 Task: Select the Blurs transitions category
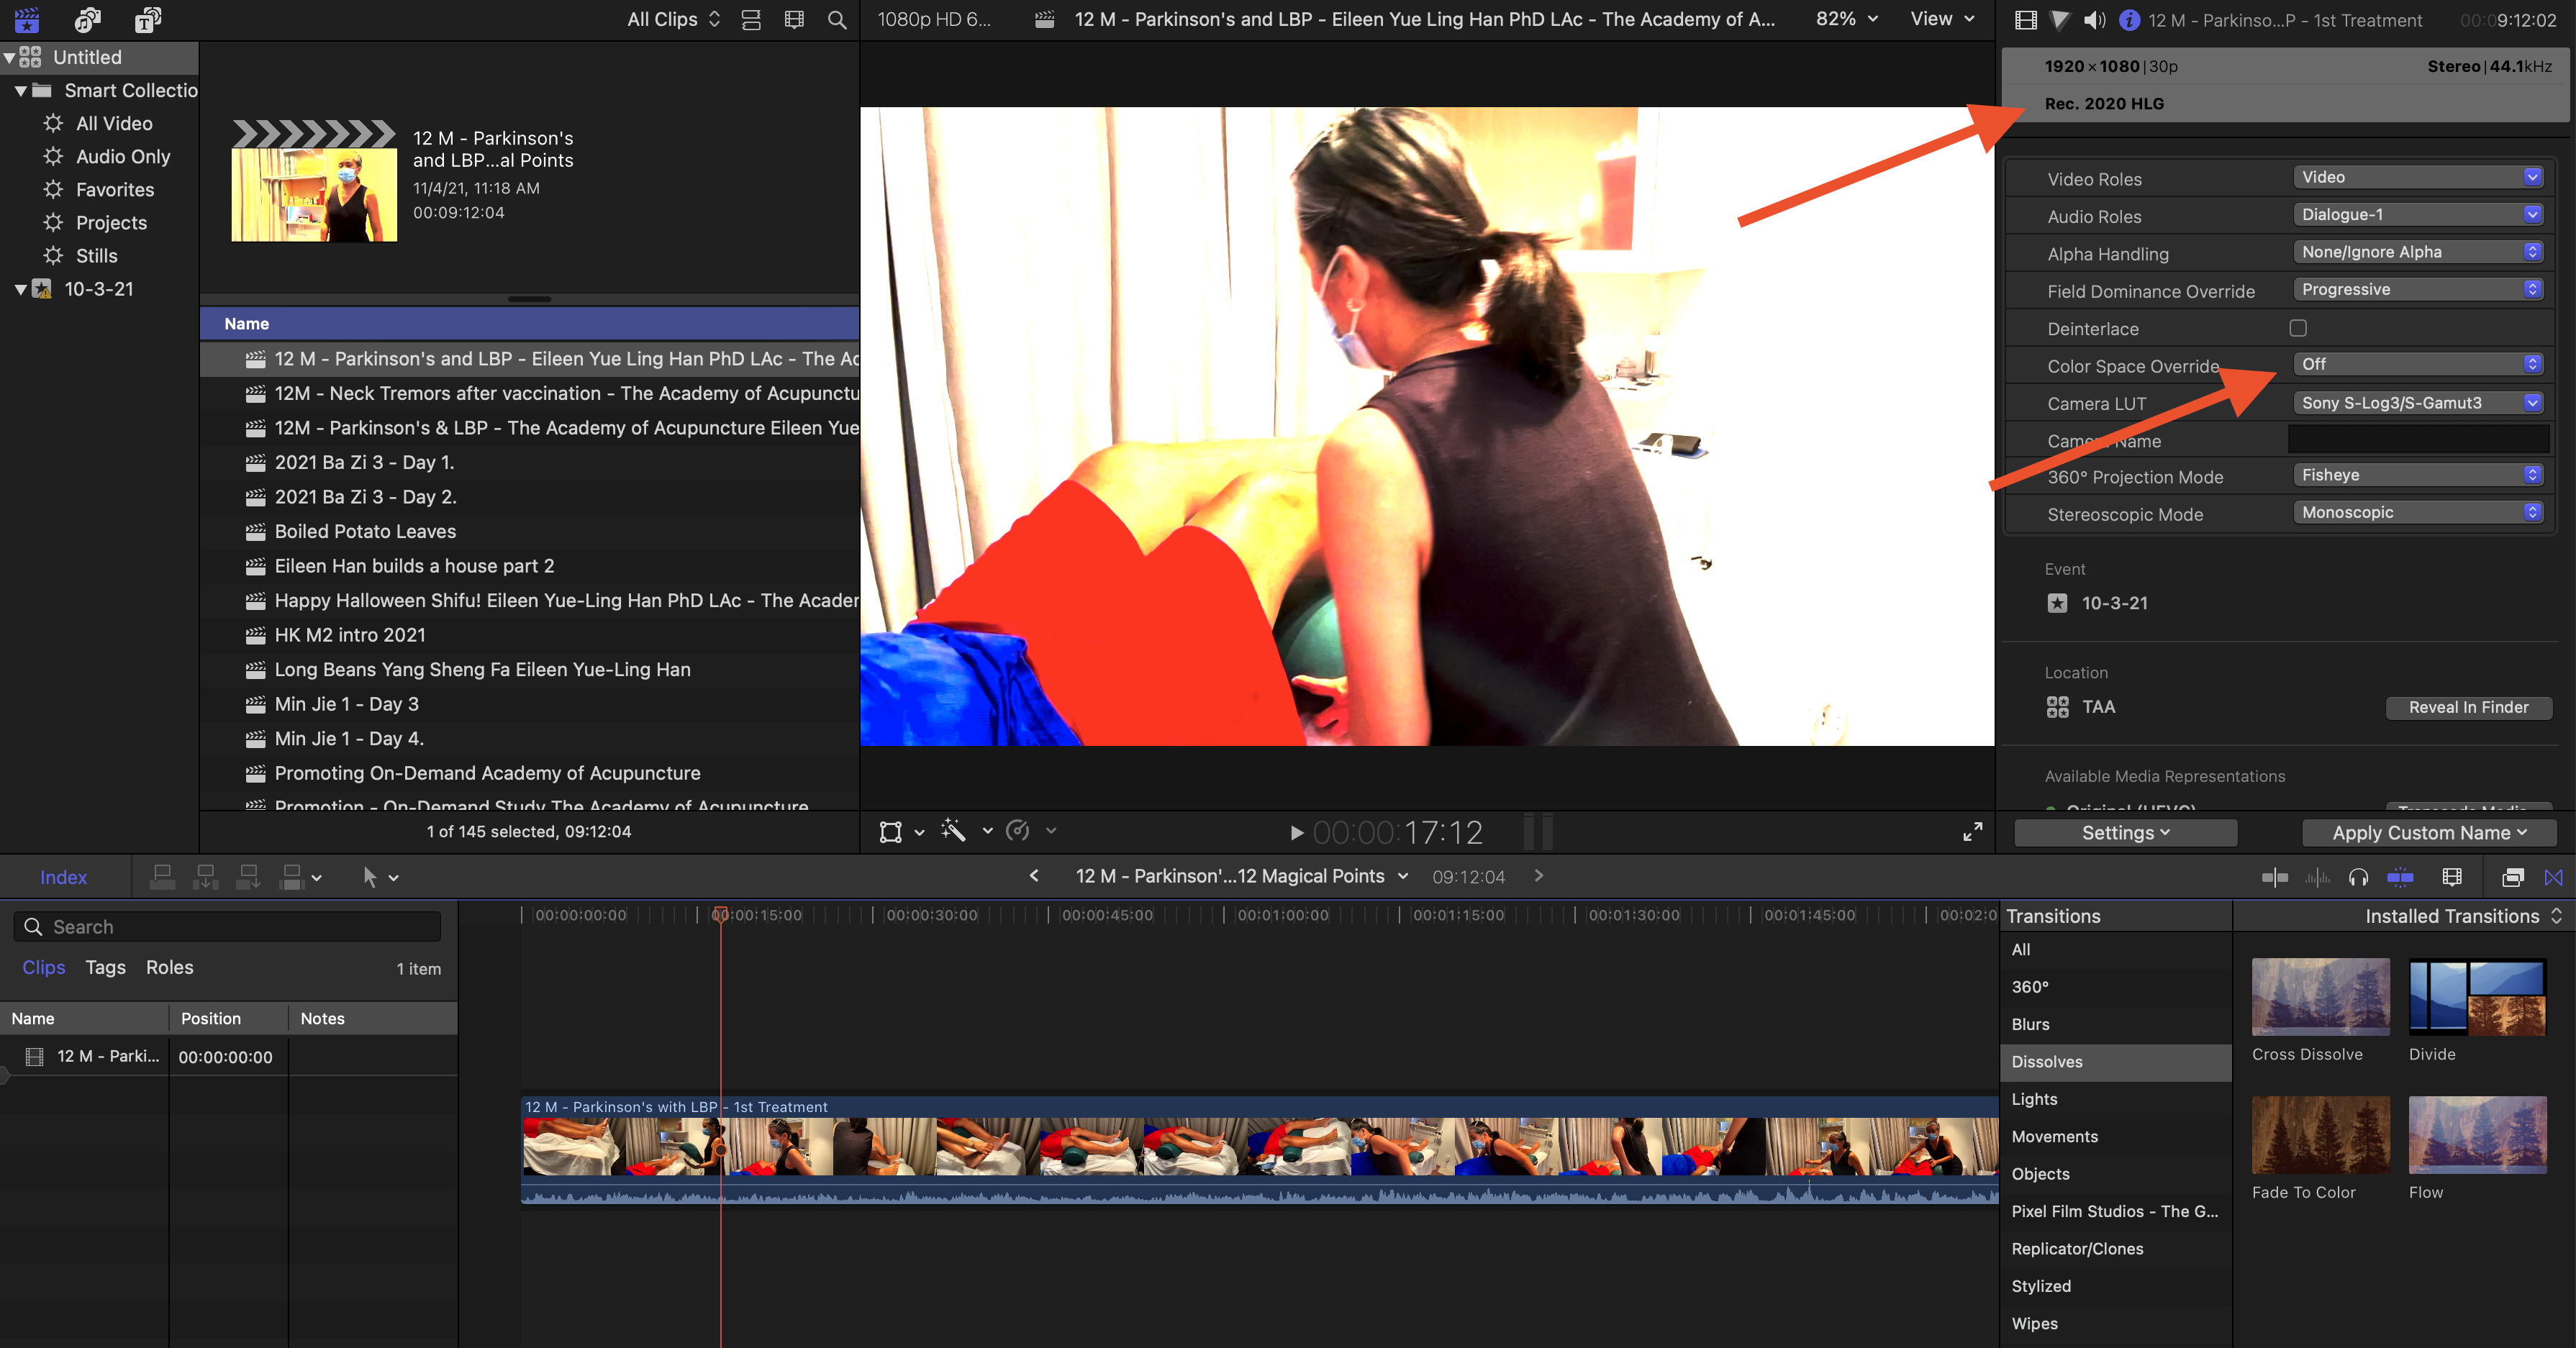[x=2030, y=1024]
